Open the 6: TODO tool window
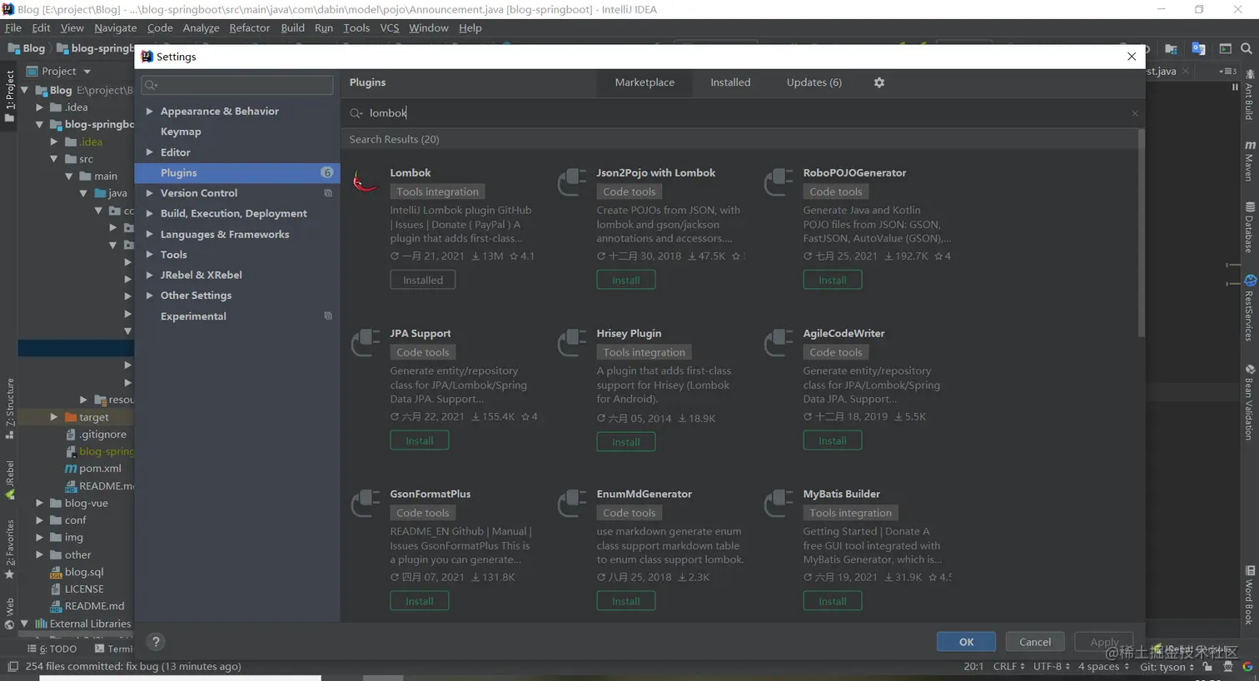The height and width of the screenshot is (681, 1259). 52,649
